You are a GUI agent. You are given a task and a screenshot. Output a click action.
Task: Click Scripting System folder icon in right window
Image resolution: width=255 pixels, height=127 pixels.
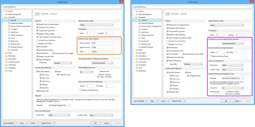pos(137,59)
